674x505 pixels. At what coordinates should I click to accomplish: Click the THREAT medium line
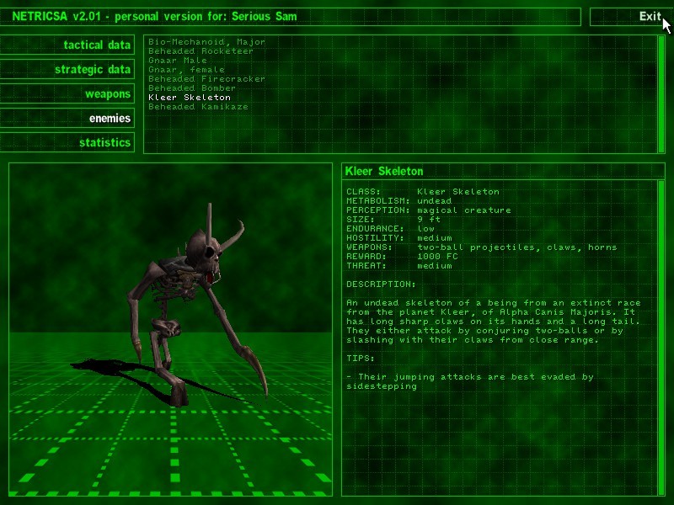[399, 266]
